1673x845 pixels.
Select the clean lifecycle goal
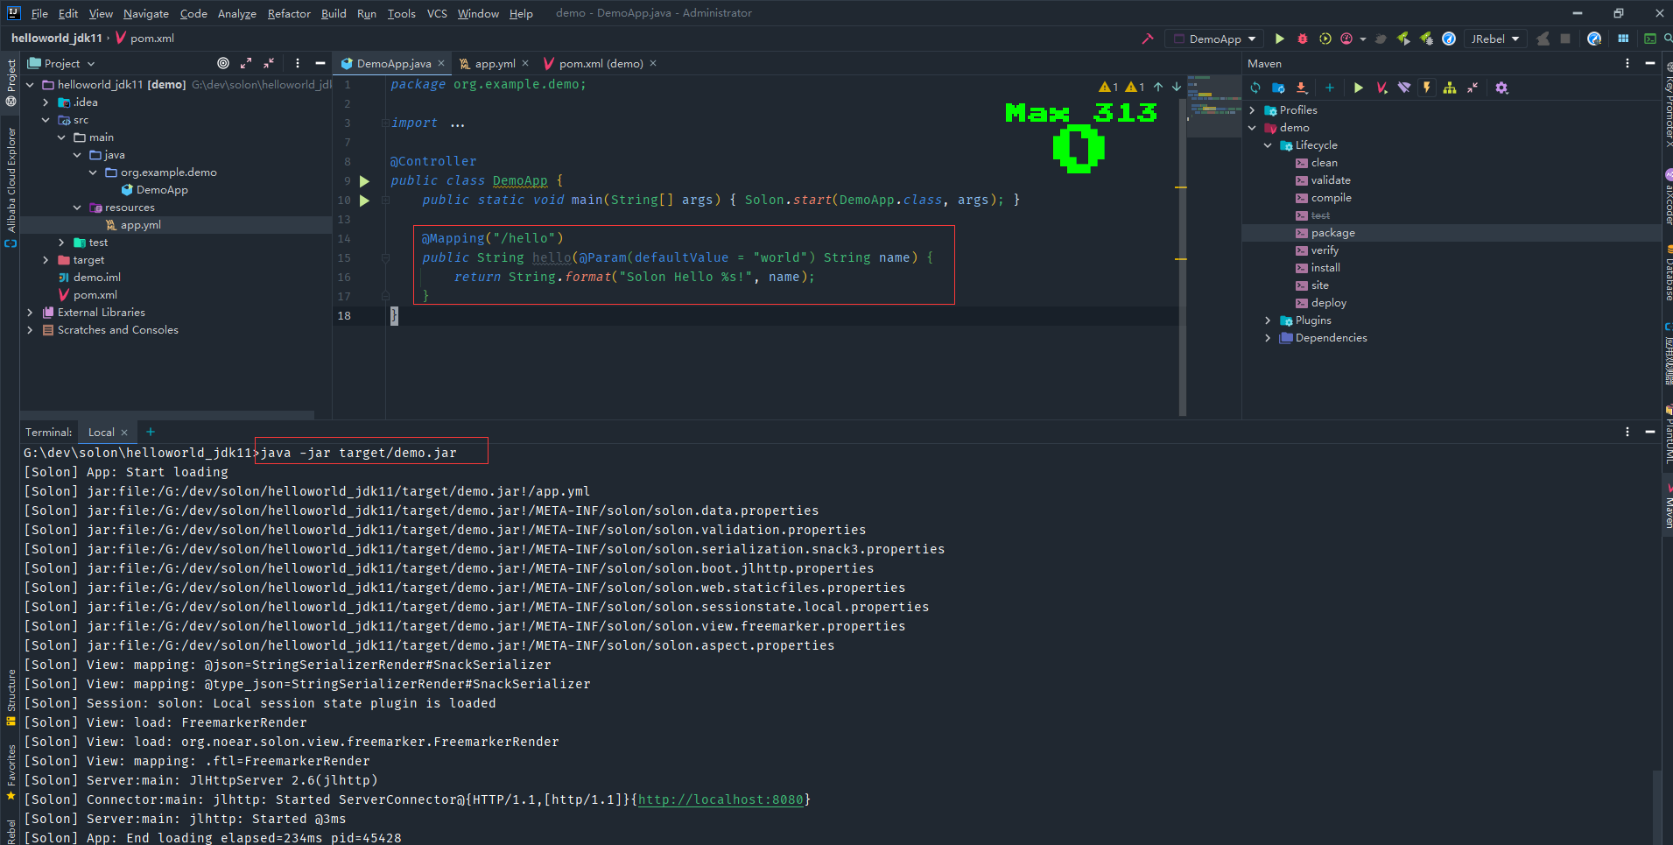tap(1324, 163)
